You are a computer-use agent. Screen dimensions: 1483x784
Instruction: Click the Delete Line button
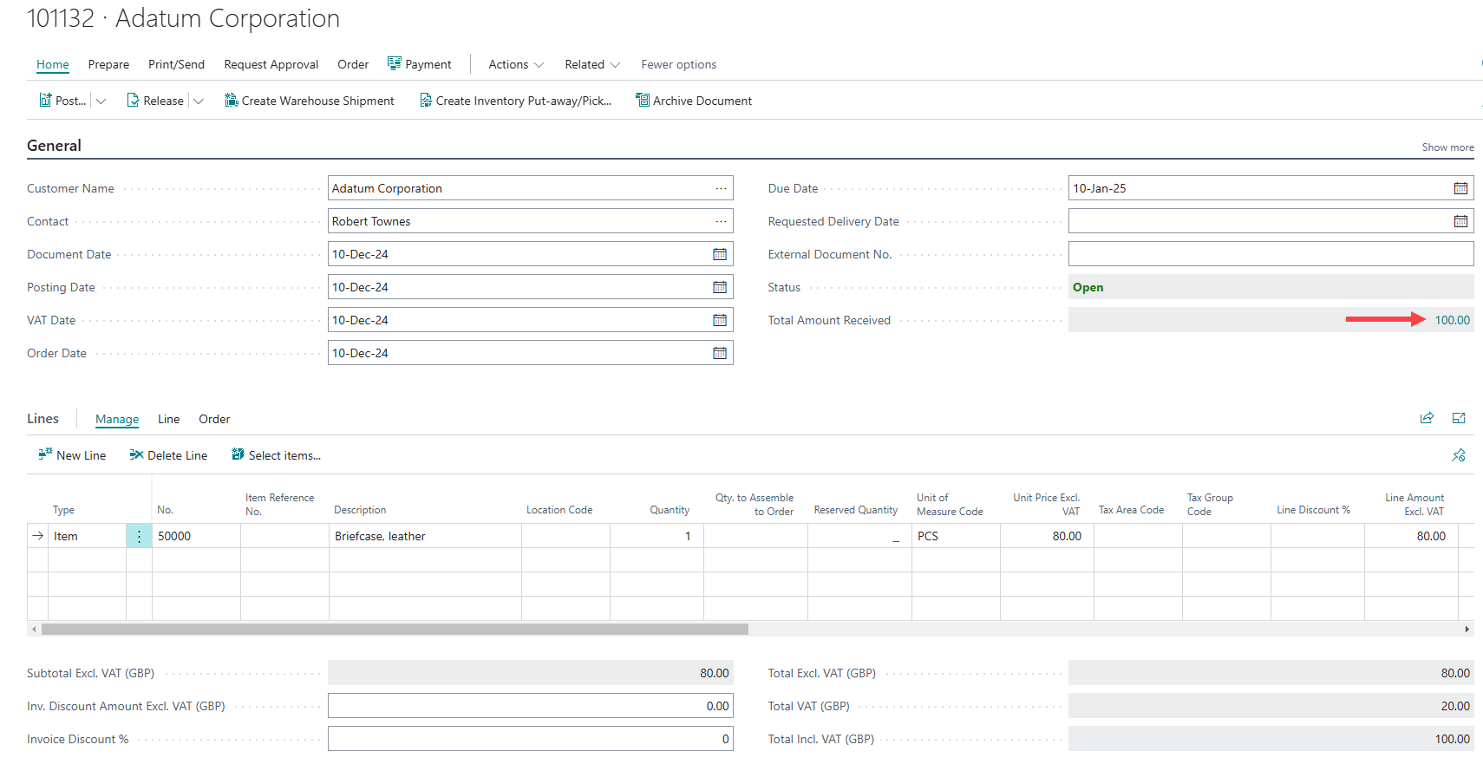168,455
